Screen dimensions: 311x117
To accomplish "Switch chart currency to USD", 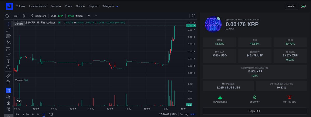I will [x=53, y=16].
